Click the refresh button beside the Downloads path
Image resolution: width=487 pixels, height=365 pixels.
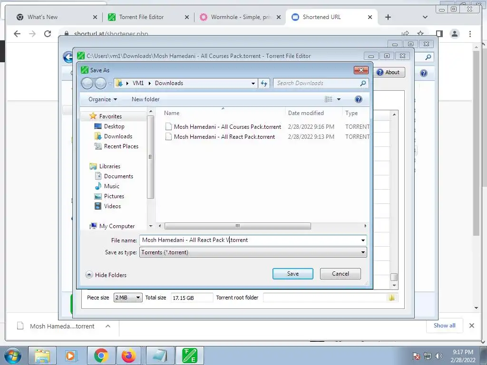(x=264, y=83)
